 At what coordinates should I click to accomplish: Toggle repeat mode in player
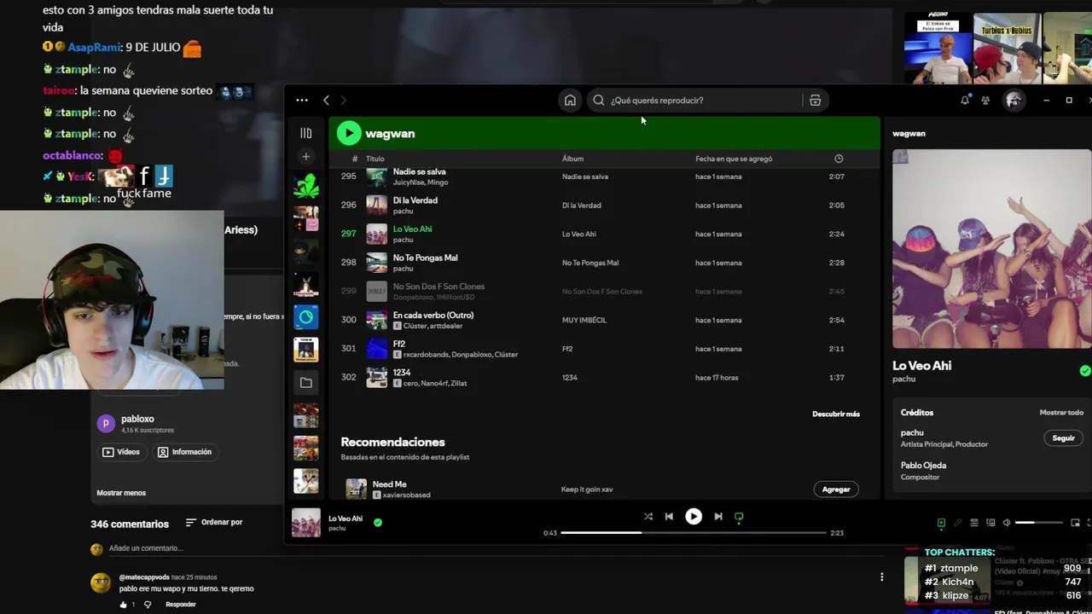tap(739, 517)
